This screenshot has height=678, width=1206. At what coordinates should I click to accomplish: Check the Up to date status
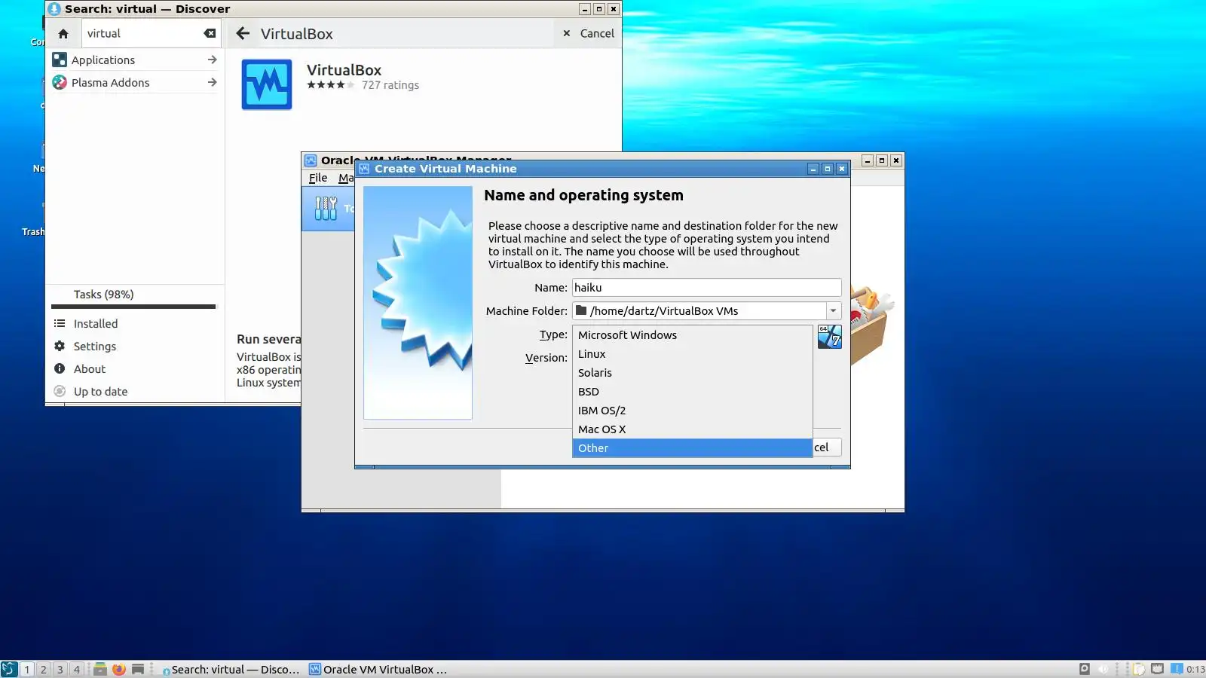tap(101, 392)
